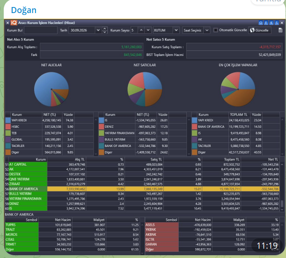
Task: Click the NET SATICILAR pie chart
Action: click(145, 89)
